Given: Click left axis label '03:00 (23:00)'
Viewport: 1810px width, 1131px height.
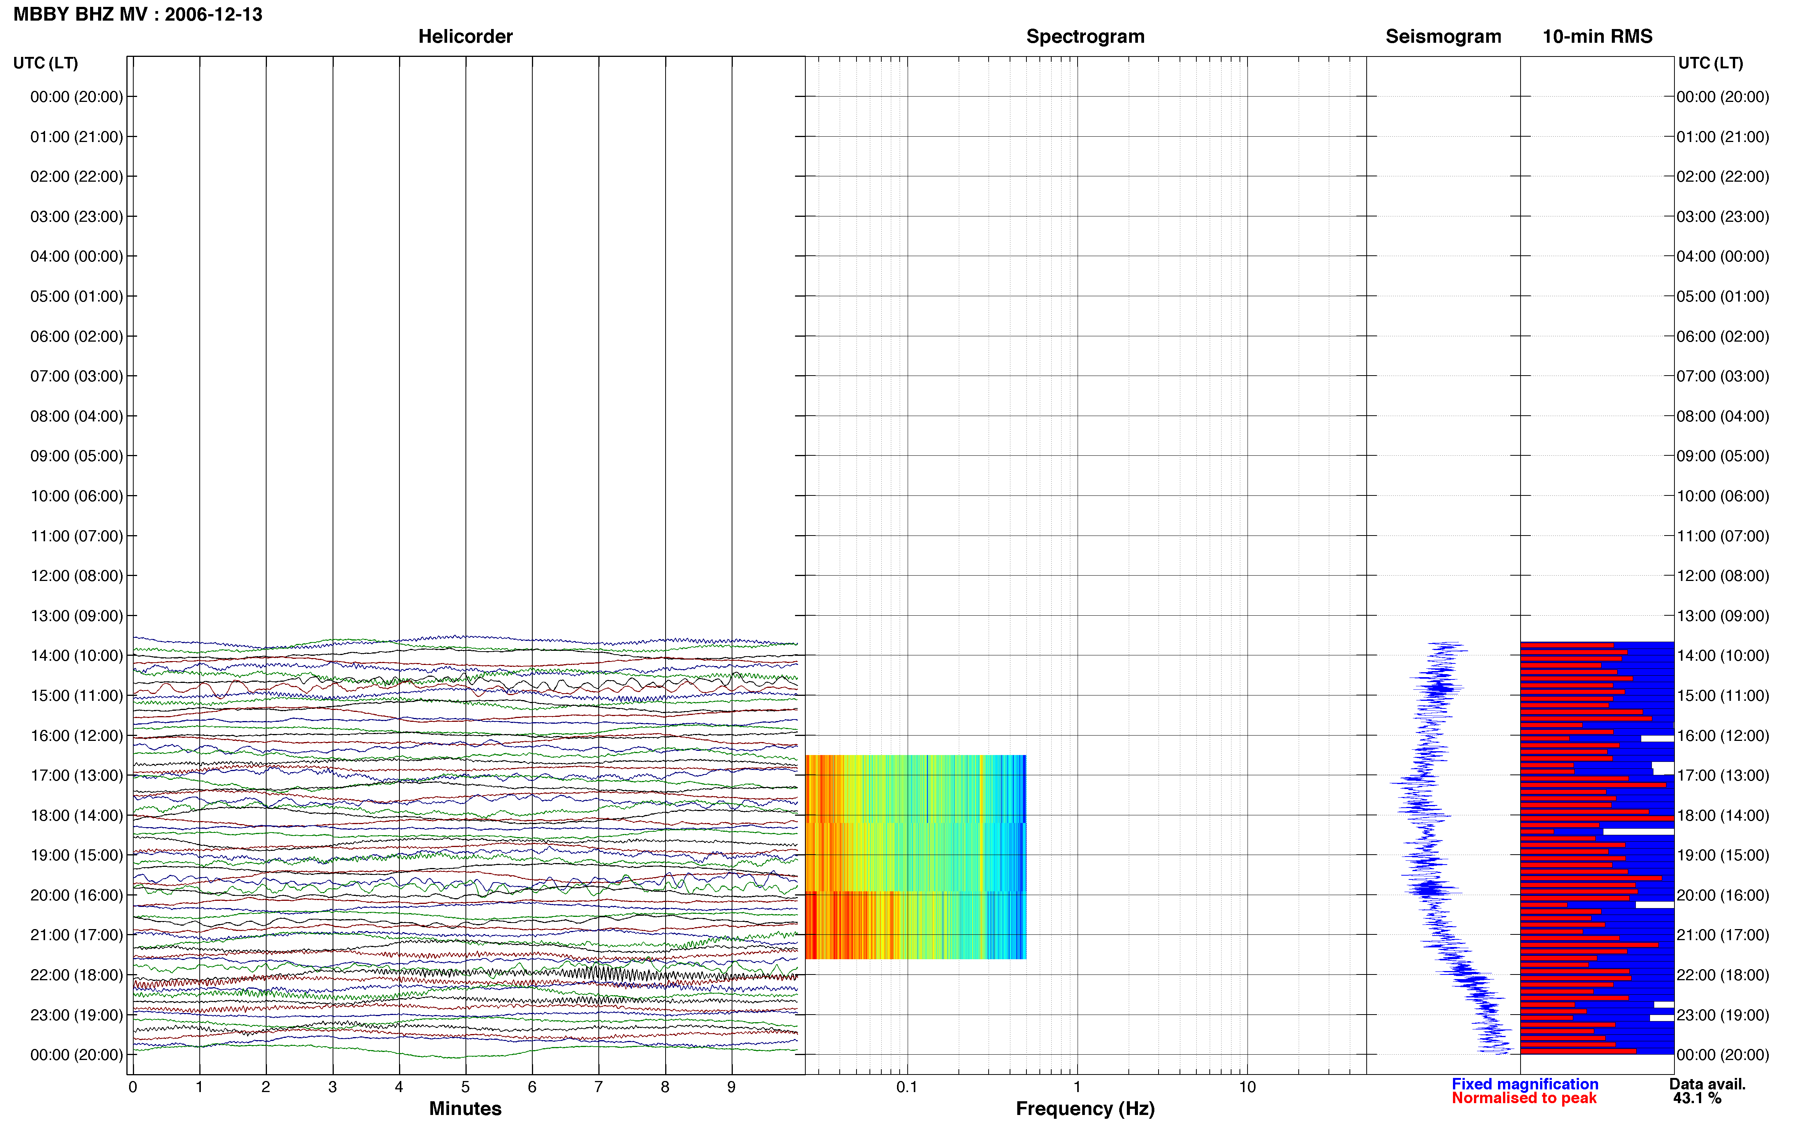Looking at the screenshot, I should coord(76,217).
